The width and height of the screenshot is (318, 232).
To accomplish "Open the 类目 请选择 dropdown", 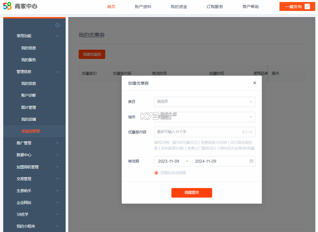I will tap(205, 102).
